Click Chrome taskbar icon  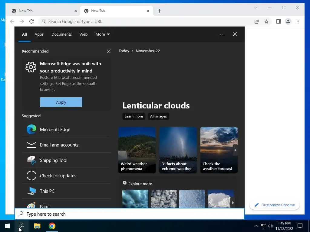52,226
